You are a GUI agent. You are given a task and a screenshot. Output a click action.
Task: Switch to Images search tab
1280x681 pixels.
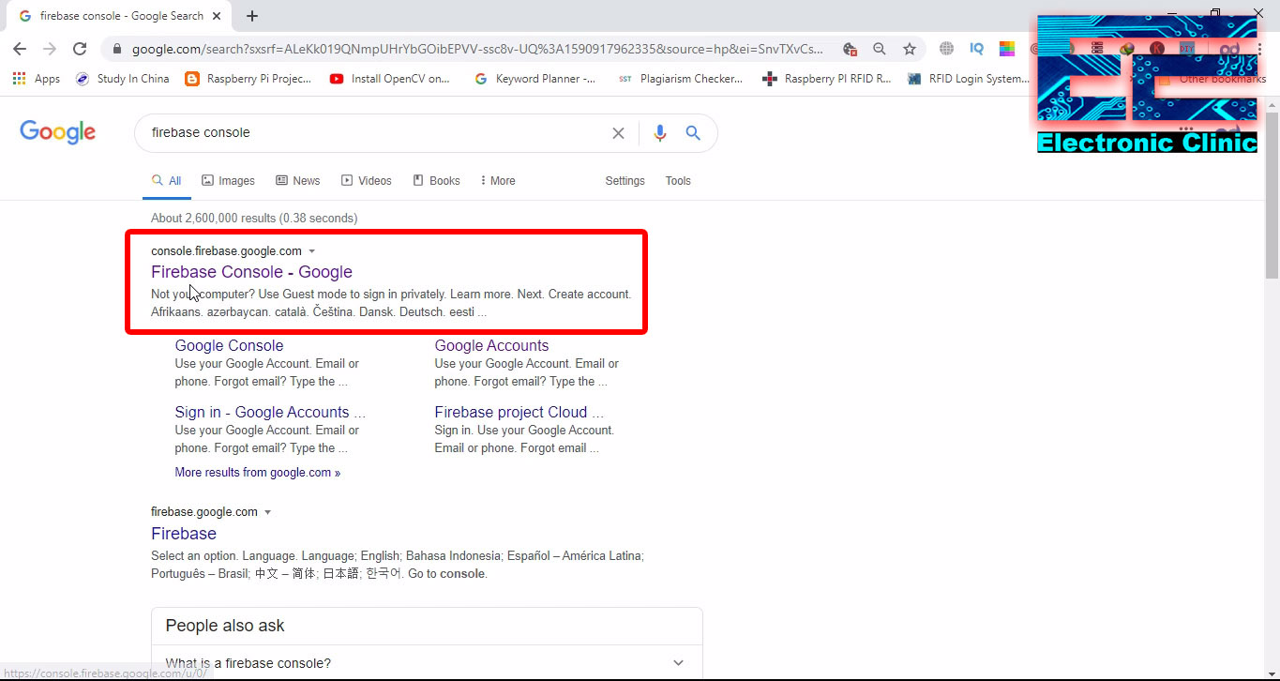point(228,180)
